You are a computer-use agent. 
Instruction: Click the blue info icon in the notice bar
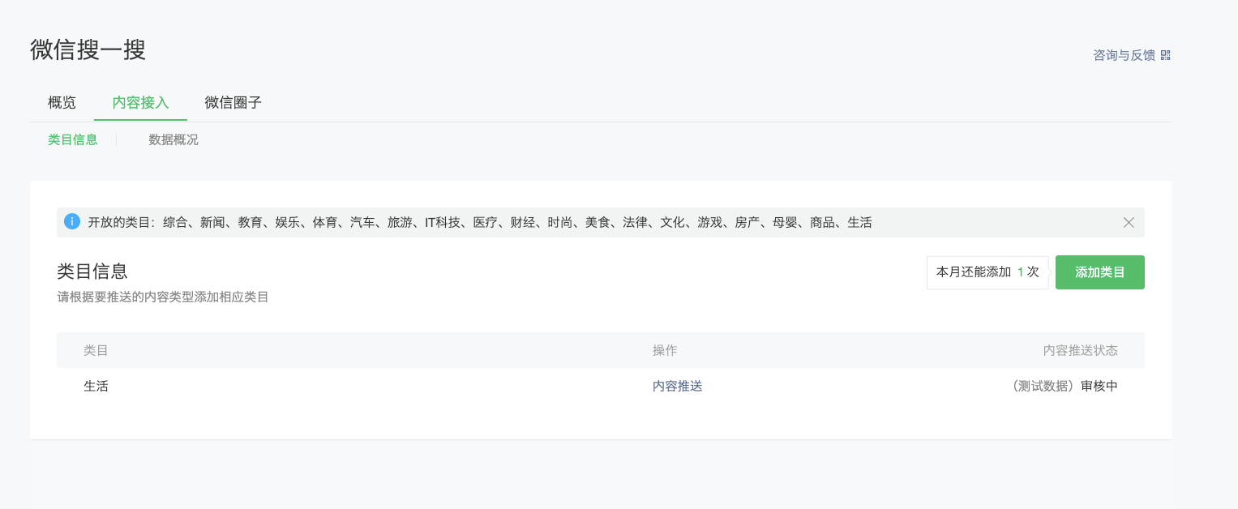point(72,221)
